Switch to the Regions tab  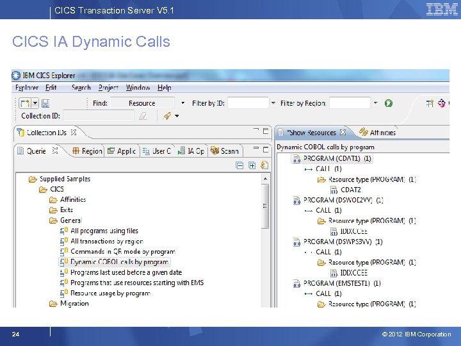click(87, 151)
